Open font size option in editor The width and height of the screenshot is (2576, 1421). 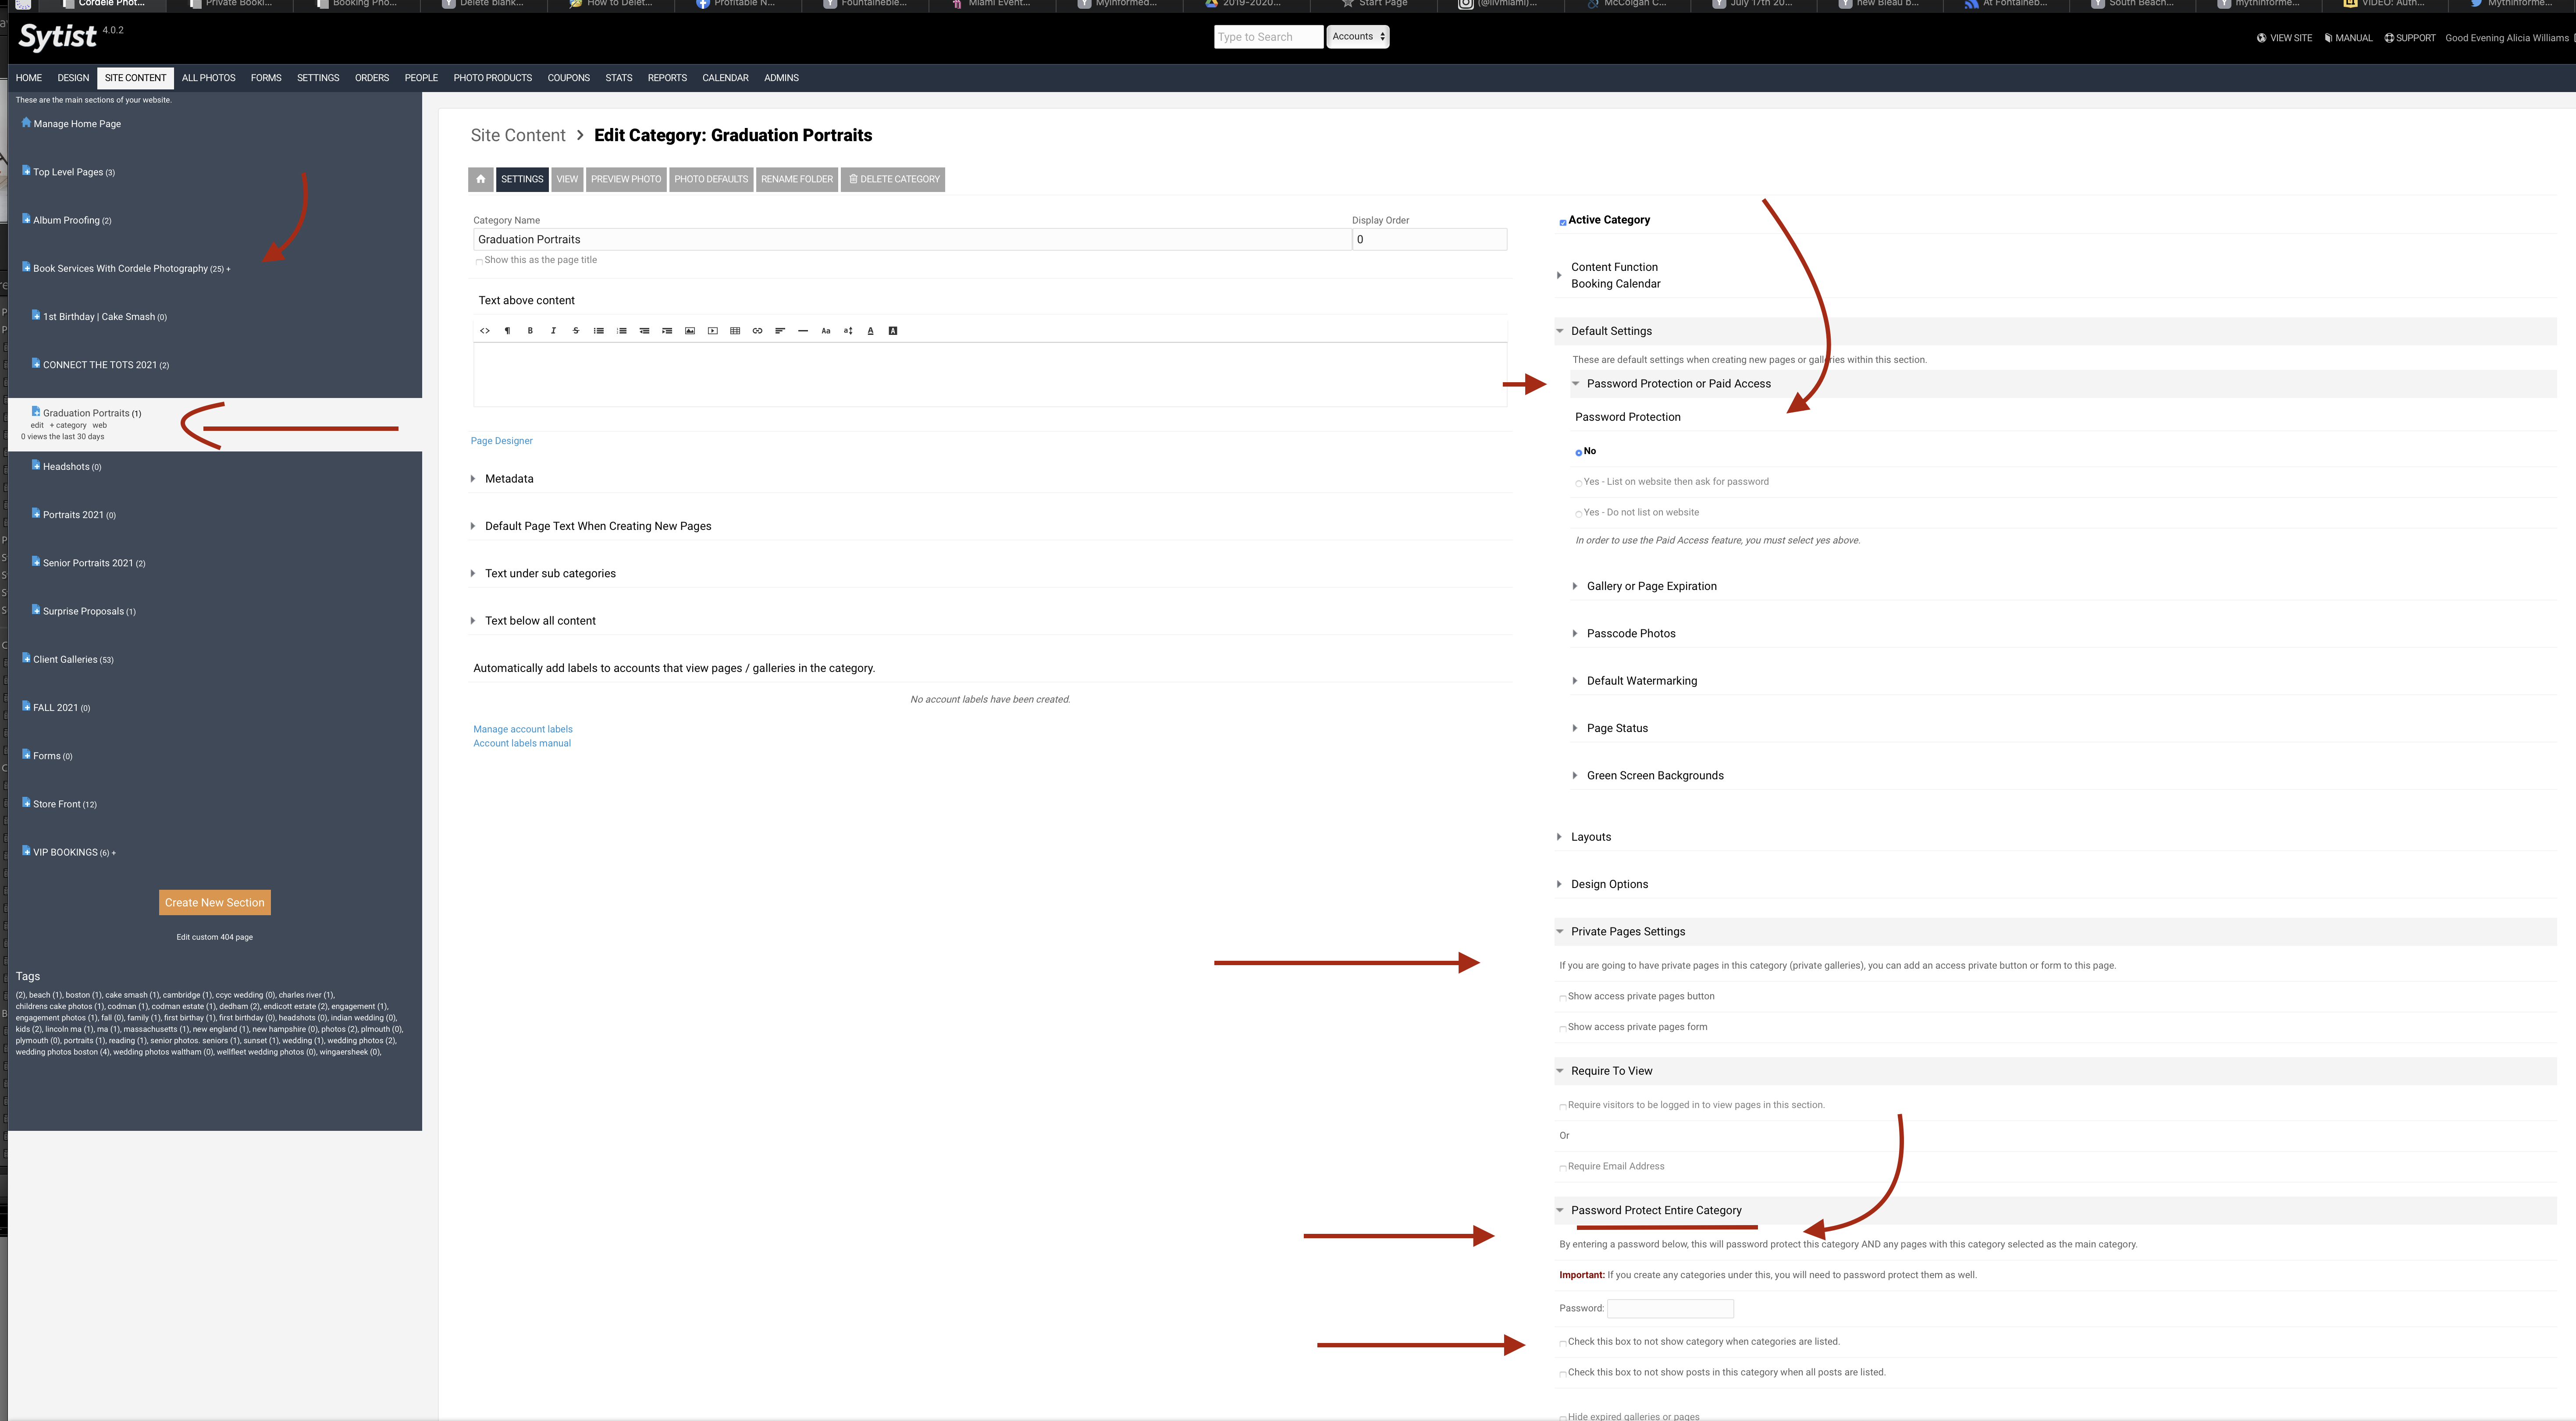click(x=848, y=331)
